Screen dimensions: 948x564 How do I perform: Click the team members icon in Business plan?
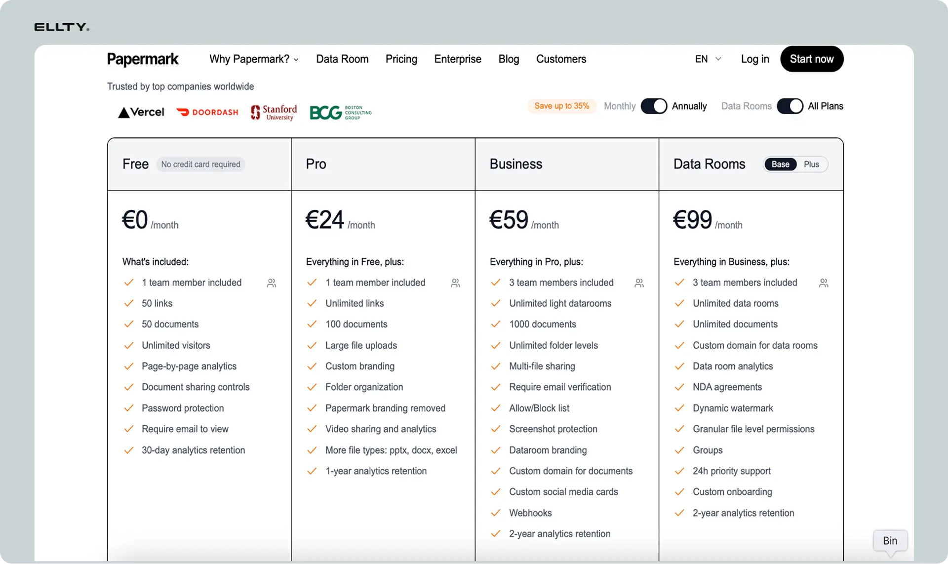[x=639, y=283]
